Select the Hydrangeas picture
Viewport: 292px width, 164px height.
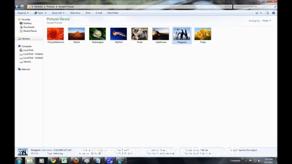point(98,36)
